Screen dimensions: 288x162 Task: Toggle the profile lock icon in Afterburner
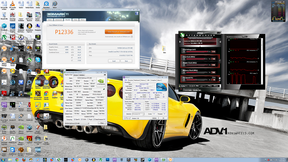click(179, 86)
